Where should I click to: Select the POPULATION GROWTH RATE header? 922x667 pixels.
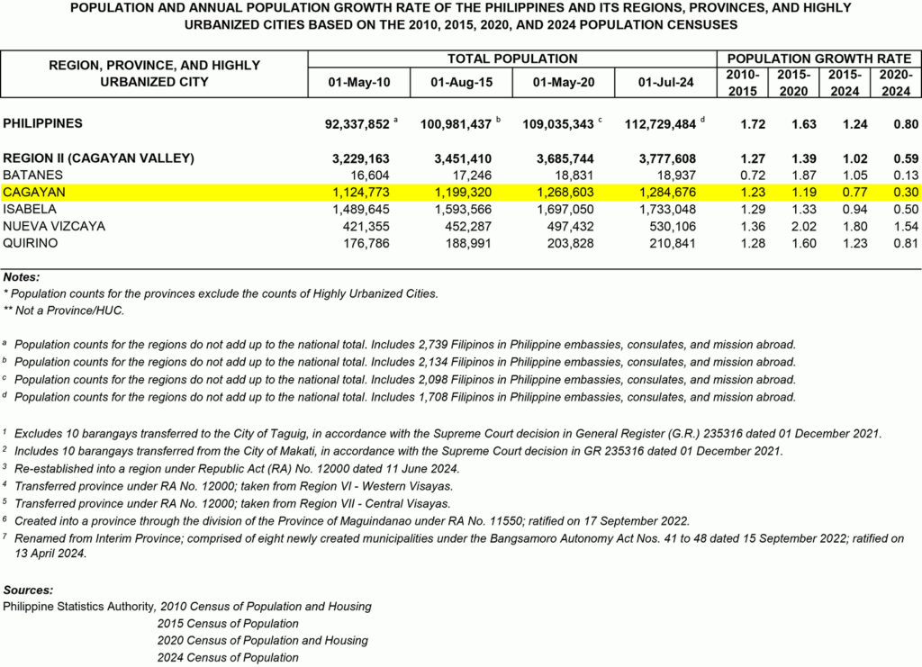pos(818,59)
